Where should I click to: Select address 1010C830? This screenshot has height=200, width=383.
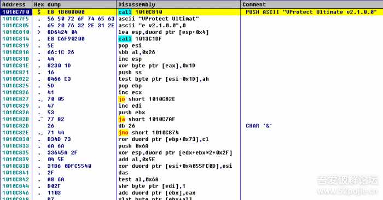[16, 139]
